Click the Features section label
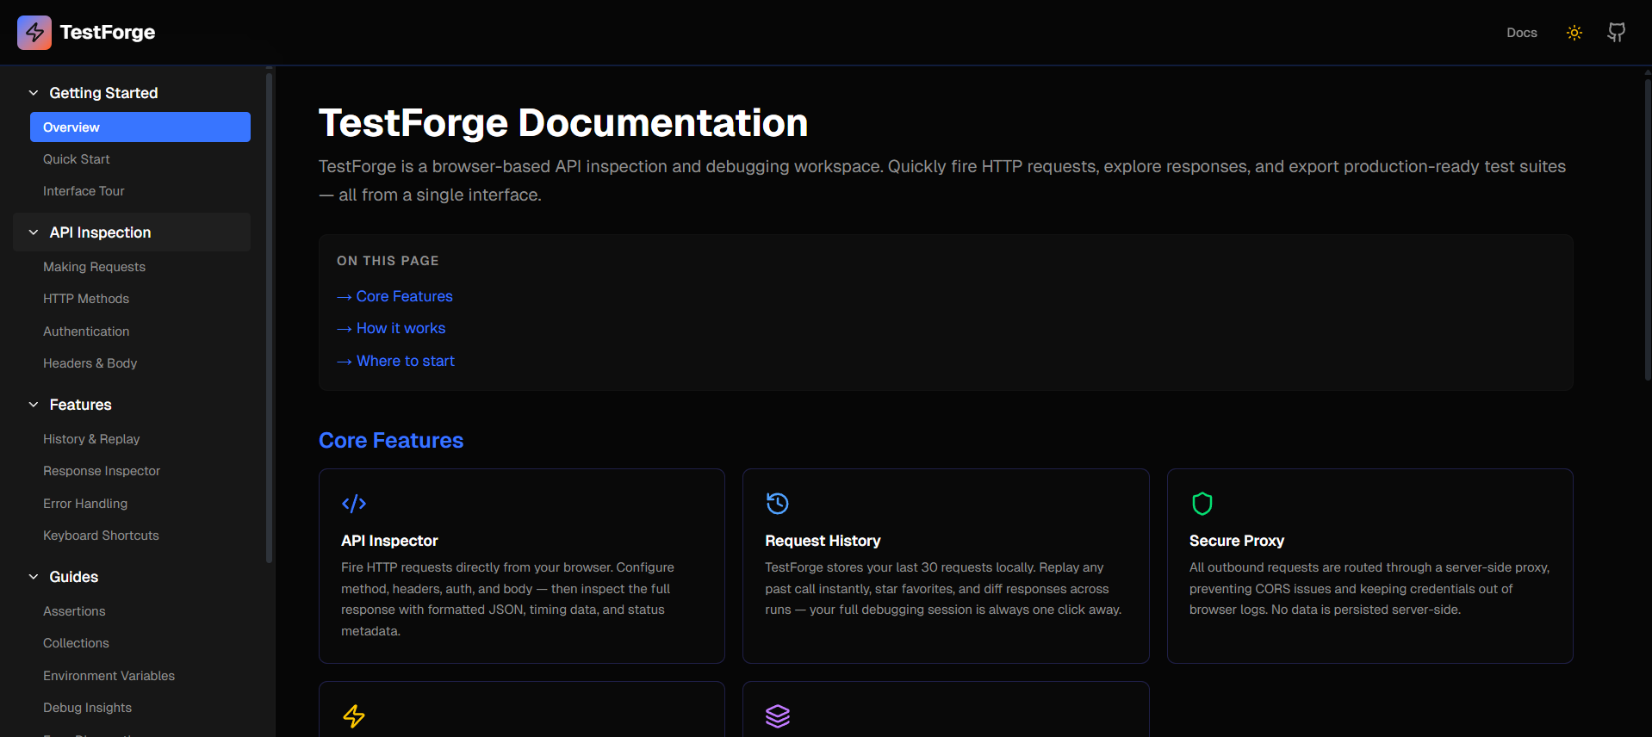Image resolution: width=1652 pixels, height=737 pixels. 81,405
